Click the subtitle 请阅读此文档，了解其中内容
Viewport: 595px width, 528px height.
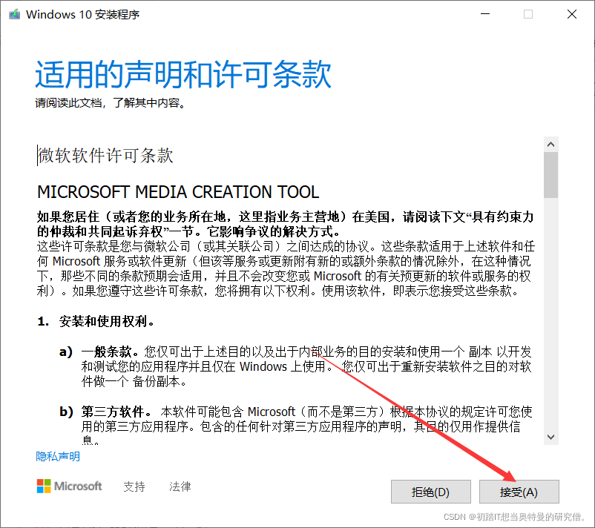111,103
